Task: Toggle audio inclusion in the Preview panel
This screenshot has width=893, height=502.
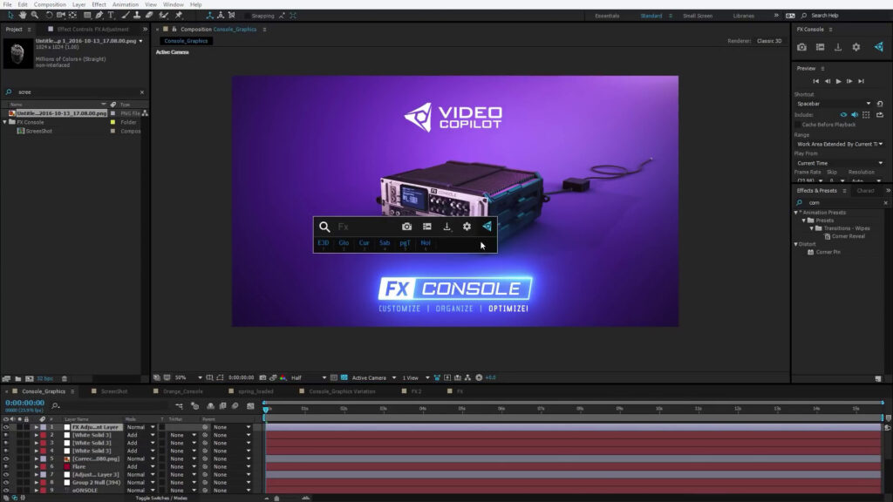Action: click(854, 114)
